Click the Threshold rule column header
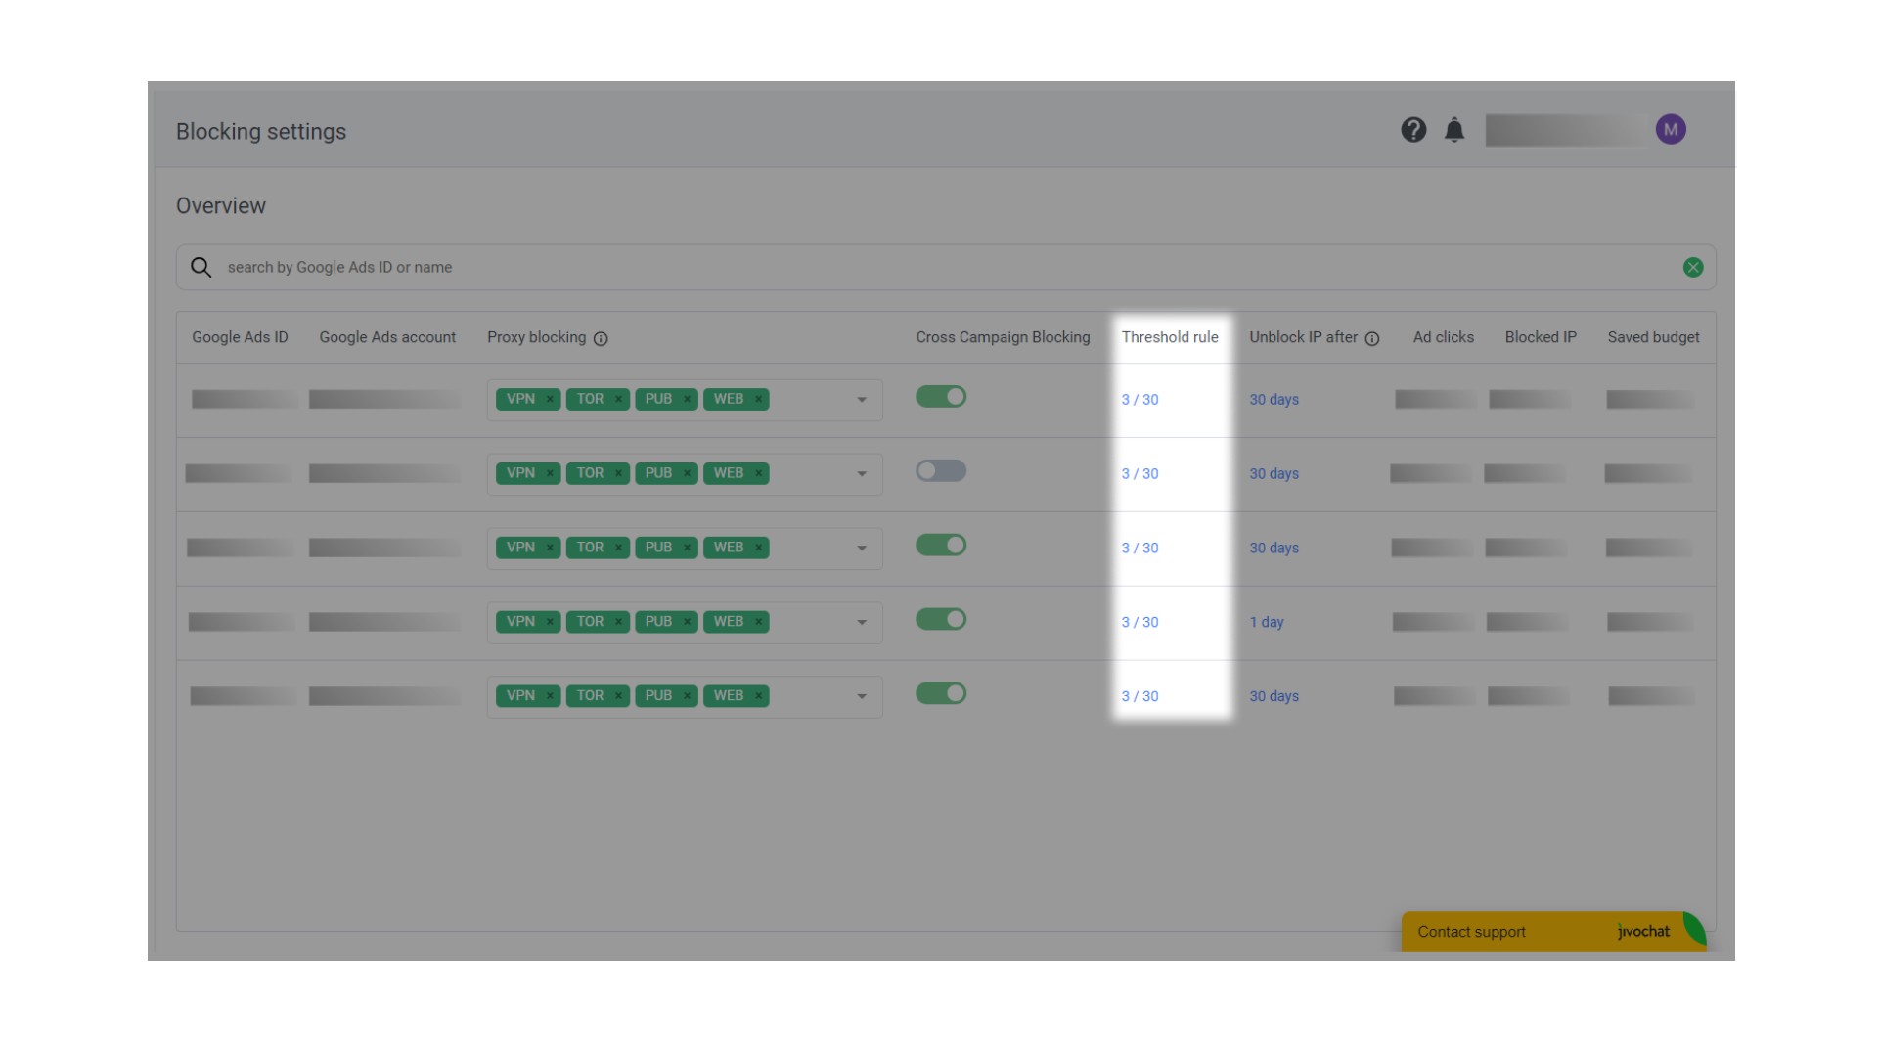 1170,337
